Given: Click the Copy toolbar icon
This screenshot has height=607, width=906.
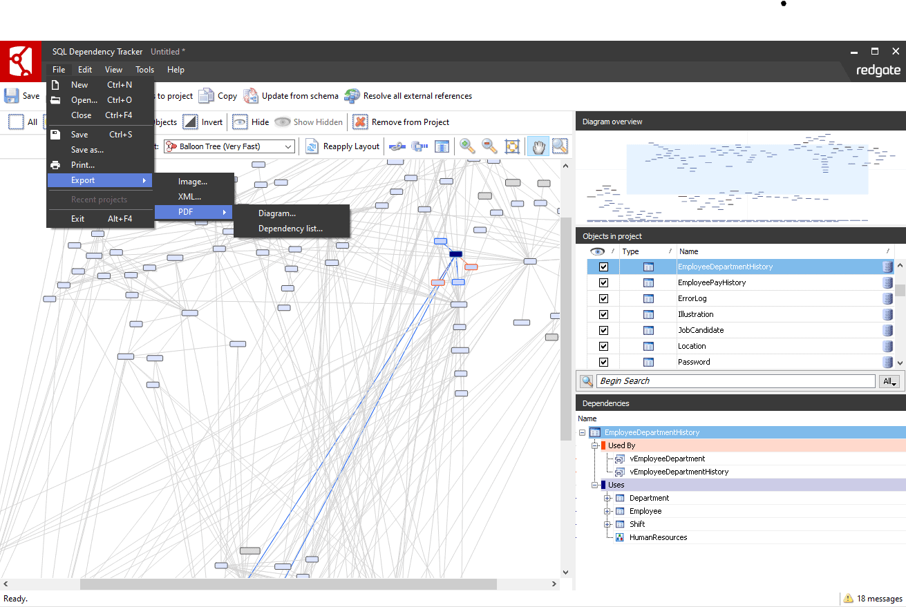Looking at the screenshot, I should click(x=206, y=96).
